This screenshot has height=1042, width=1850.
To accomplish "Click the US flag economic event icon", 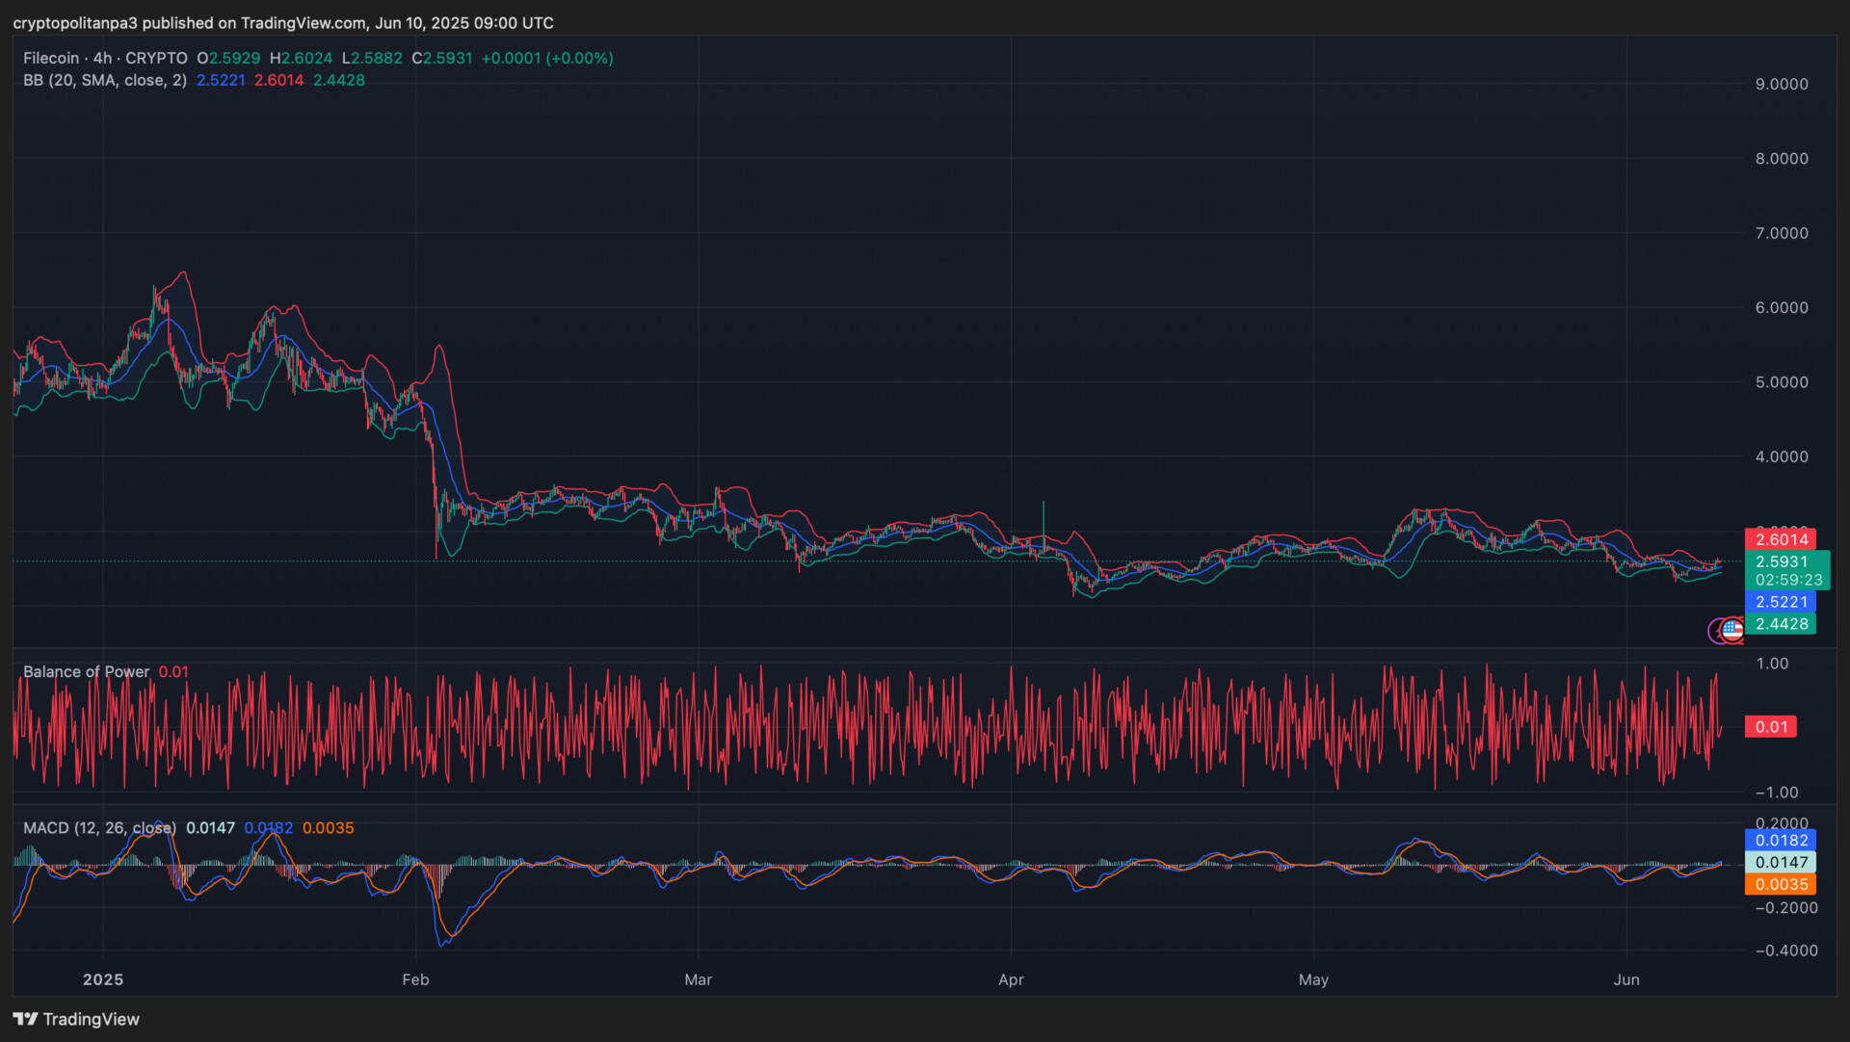I will pos(1732,631).
